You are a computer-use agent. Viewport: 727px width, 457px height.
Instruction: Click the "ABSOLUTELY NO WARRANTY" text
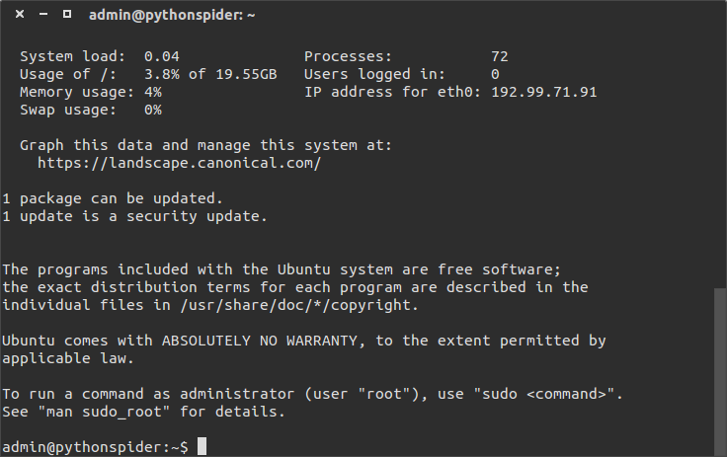click(x=260, y=342)
